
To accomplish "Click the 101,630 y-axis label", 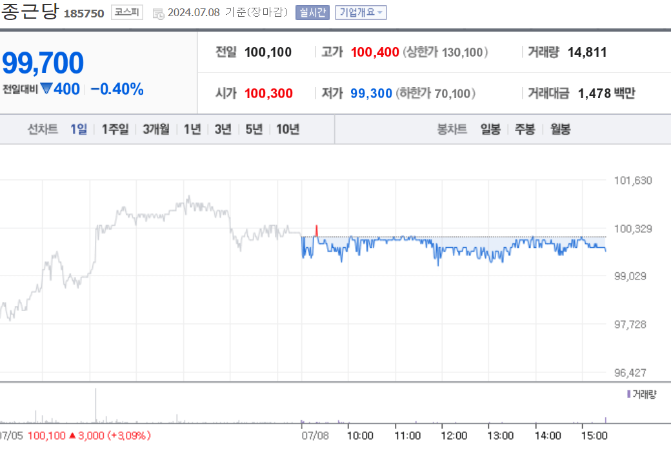I will pyautogui.click(x=633, y=181).
